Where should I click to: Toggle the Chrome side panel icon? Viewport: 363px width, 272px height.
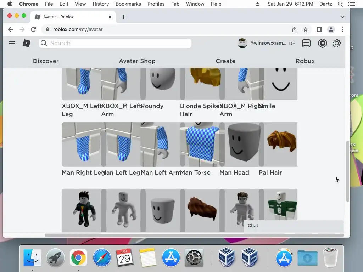(320, 29)
